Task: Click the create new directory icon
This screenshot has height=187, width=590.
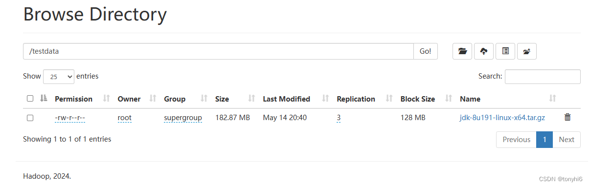Action: [527, 51]
